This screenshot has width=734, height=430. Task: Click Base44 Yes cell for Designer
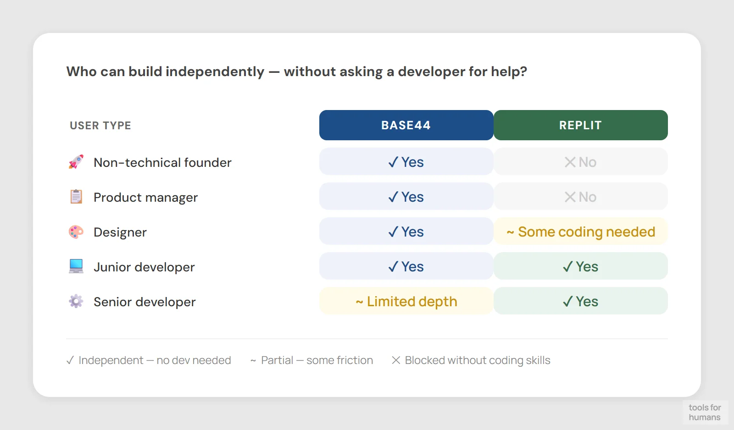(406, 232)
